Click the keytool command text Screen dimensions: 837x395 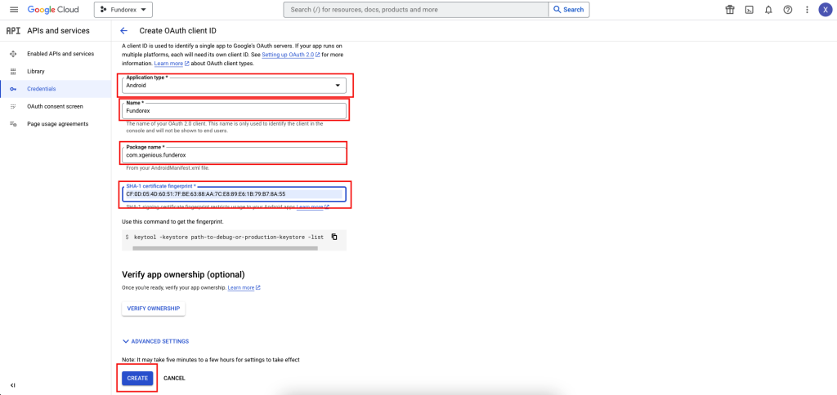click(x=229, y=237)
